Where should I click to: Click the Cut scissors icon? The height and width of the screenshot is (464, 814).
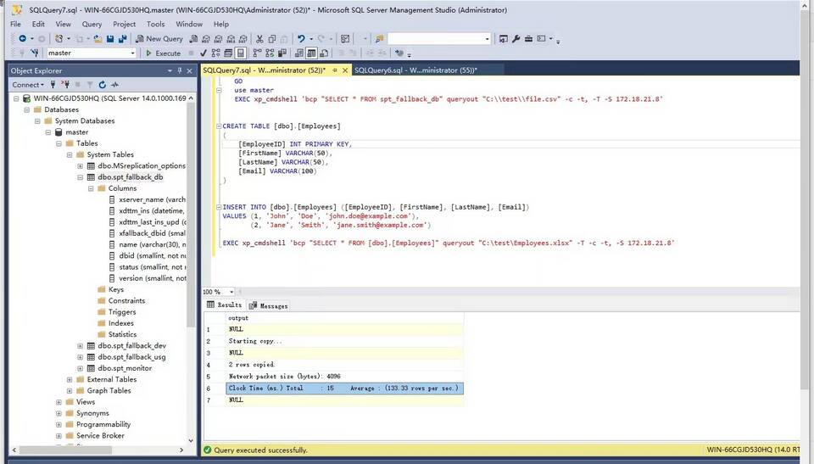click(x=259, y=39)
